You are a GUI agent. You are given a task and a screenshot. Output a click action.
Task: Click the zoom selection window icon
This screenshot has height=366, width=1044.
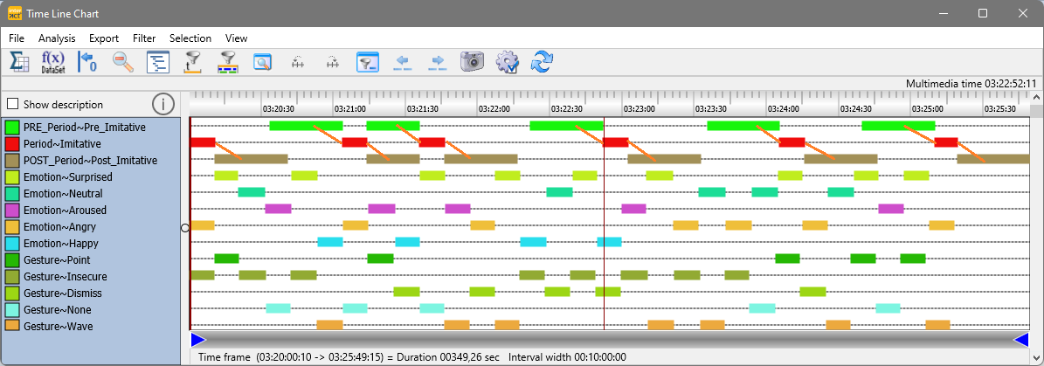click(x=263, y=63)
